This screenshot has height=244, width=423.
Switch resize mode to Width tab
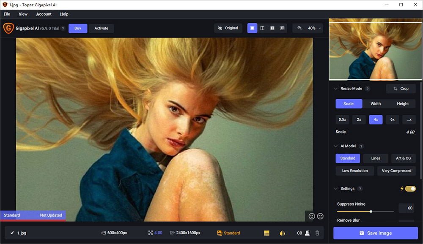[x=376, y=104]
